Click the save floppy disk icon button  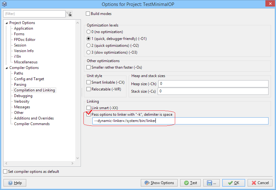[x=211, y=183]
